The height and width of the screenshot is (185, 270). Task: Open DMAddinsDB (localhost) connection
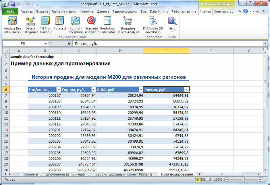[153, 25]
